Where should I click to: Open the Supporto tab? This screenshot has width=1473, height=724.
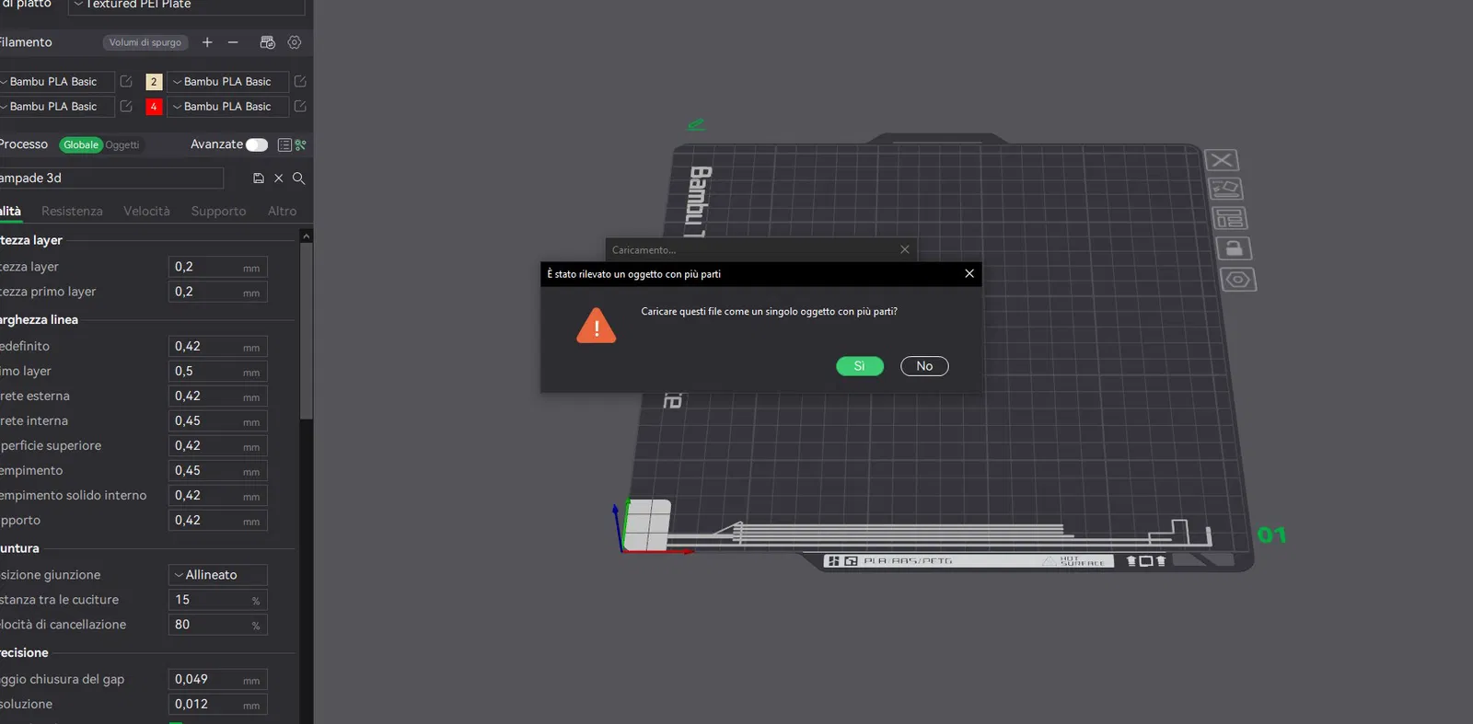(x=218, y=212)
